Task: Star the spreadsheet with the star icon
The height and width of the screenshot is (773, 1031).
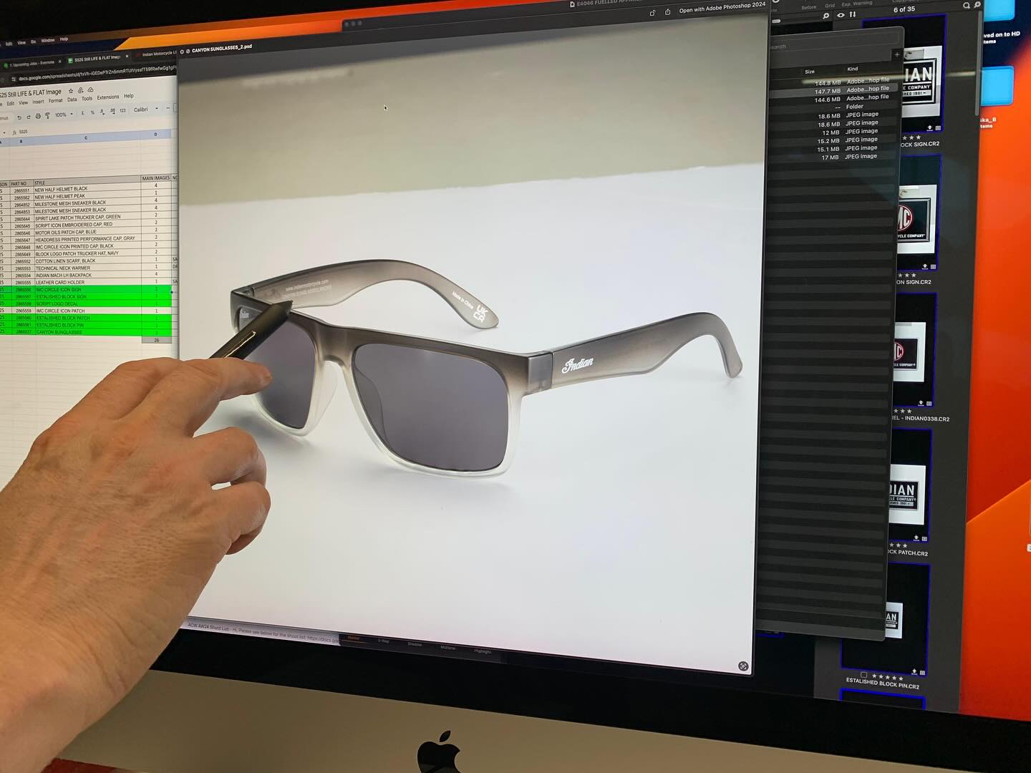Action: [71, 91]
